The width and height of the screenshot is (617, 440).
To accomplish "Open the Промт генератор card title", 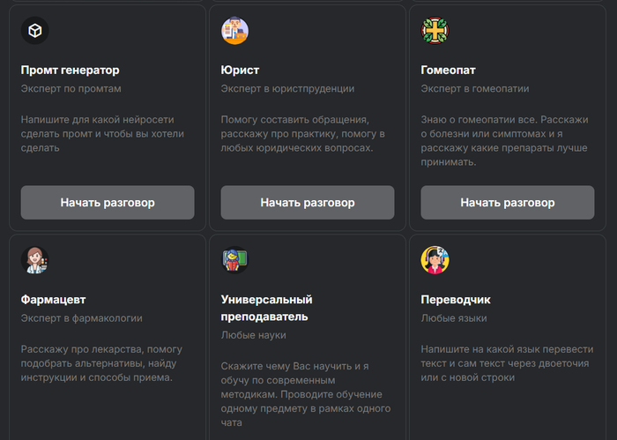I will click(x=70, y=70).
